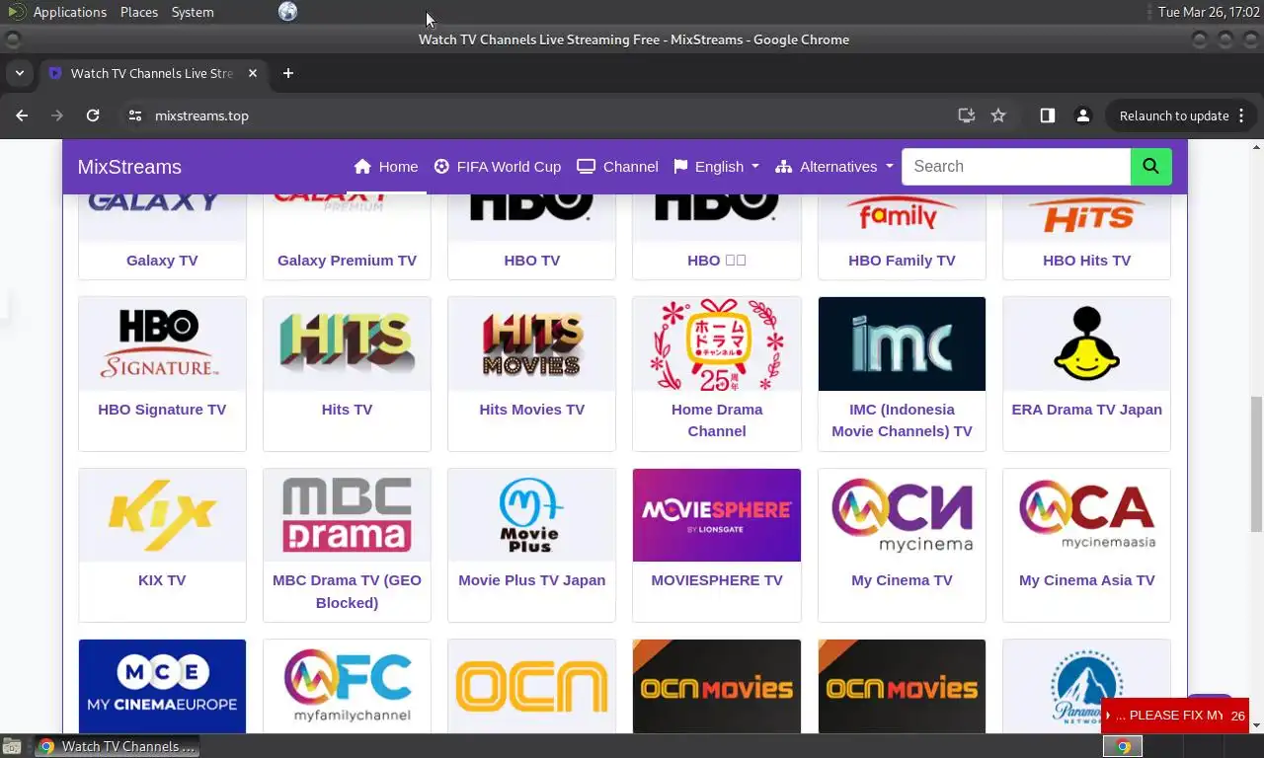Go back using browser back arrow
The height and width of the screenshot is (758, 1264).
click(22, 115)
